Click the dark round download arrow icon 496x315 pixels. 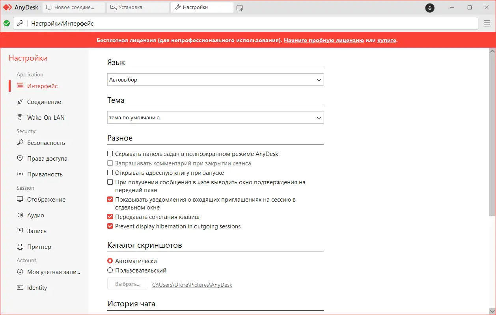pos(430,7)
